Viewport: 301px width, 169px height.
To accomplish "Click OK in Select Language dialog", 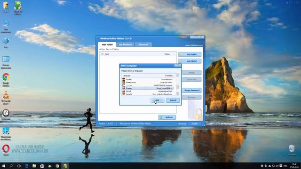I will point(157,100).
